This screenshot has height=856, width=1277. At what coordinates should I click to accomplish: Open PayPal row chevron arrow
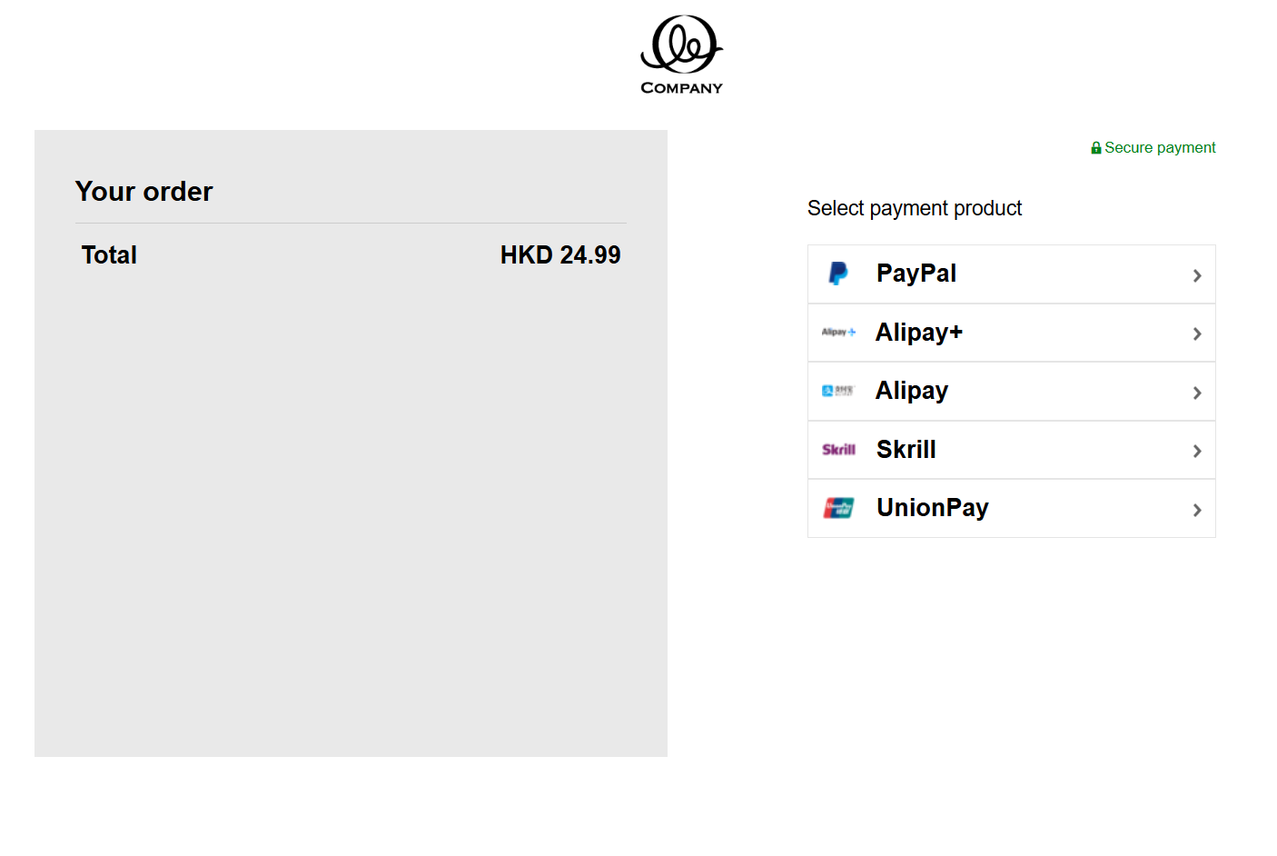coord(1197,275)
